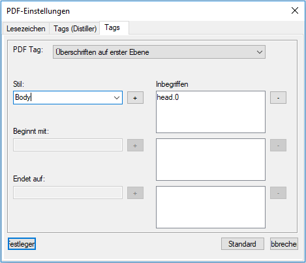The width and height of the screenshot is (306, 263).
Task: Select the Tags tab
Action: [114, 27]
